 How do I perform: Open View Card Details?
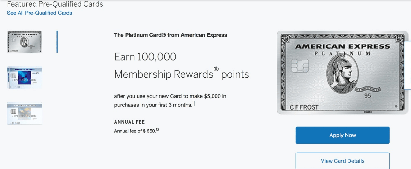[342, 161]
